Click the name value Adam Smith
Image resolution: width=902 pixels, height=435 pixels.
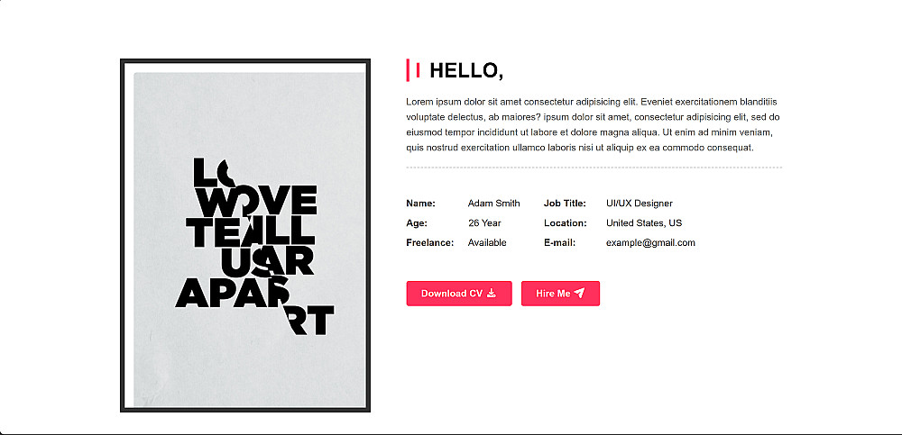[493, 204]
